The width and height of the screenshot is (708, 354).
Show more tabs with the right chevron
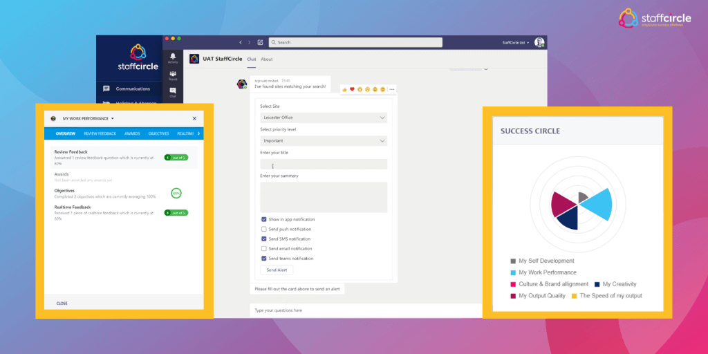(x=198, y=133)
